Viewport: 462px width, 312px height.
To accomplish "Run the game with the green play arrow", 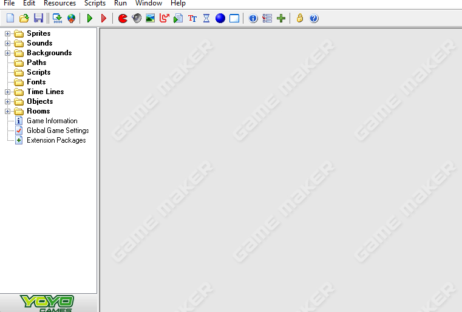I will (90, 18).
